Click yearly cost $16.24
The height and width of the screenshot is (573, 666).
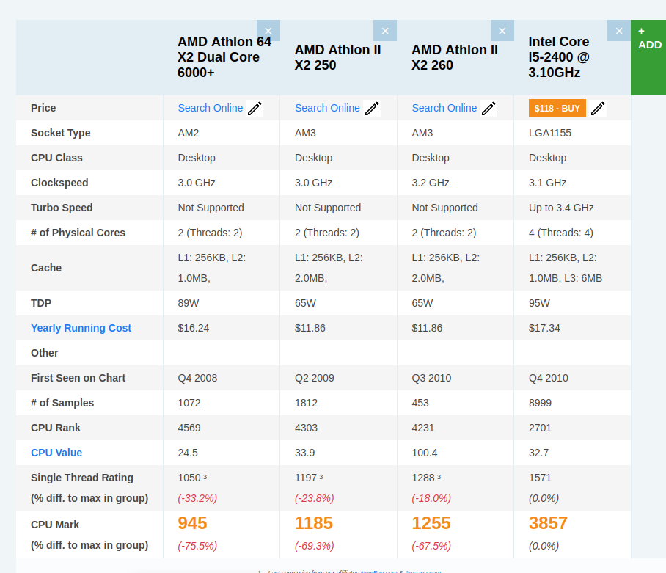(193, 328)
